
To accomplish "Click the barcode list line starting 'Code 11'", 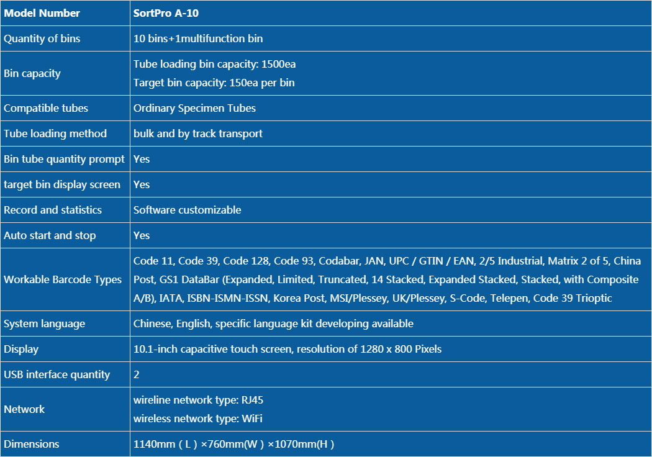I will [387, 261].
